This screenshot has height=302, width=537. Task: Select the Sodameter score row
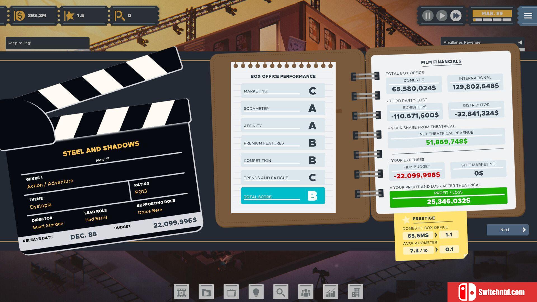coord(283,108)
